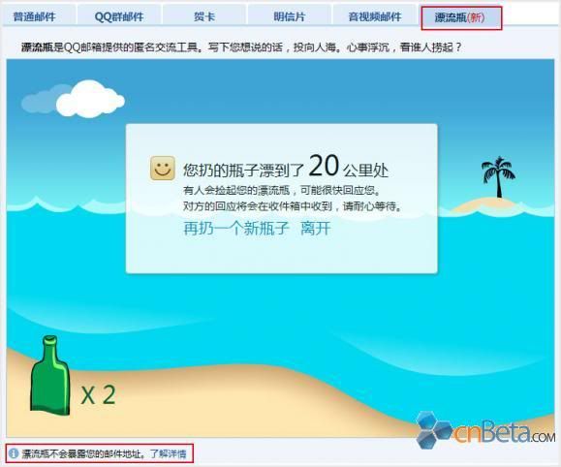Open the 普通邮件 tab

click(x=35, y=16)
